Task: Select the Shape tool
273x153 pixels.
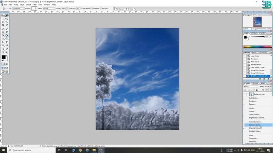Action: pos(7,45)
